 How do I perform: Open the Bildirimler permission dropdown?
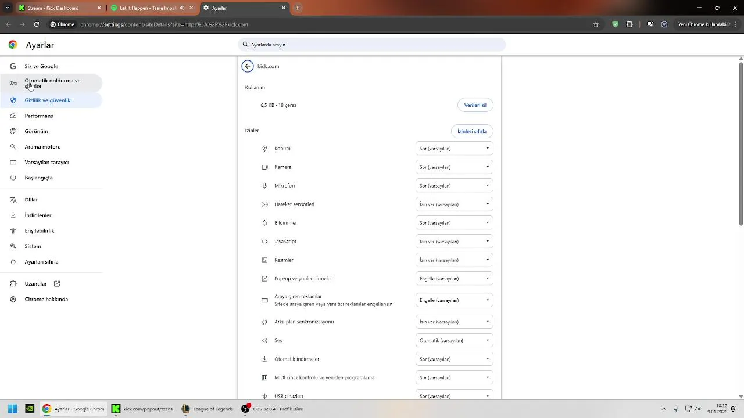(x=455, y=223)
